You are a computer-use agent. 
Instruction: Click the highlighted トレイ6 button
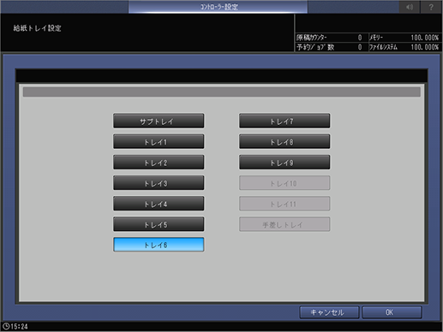click(x=159, y=245)
